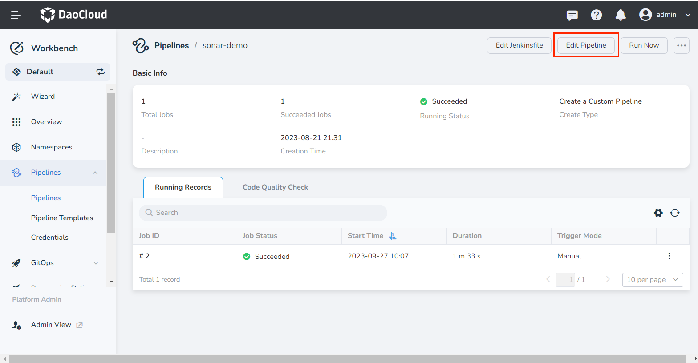Open Pipeline Templates in sidebar
The image size is (698, 363).
tap(62, 218)
